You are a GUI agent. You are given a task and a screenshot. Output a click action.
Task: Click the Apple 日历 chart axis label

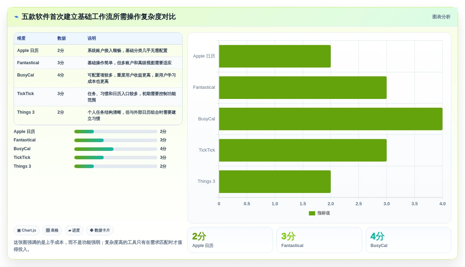[x=204, y=56]
